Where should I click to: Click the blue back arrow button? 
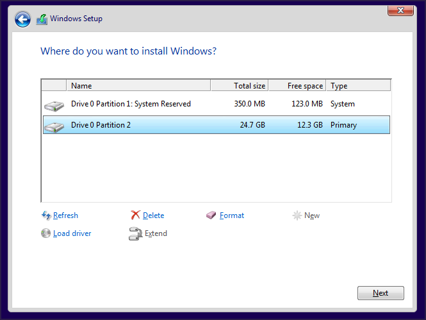22,19
